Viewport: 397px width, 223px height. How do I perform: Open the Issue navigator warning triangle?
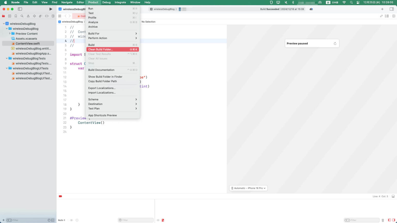[x=28, y=16]
